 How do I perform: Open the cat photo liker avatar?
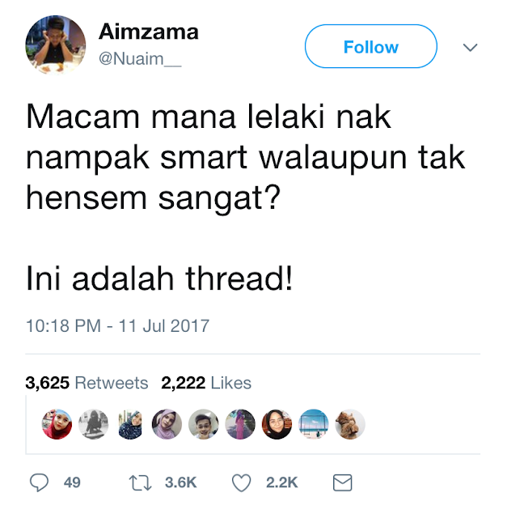click(350, 424)
